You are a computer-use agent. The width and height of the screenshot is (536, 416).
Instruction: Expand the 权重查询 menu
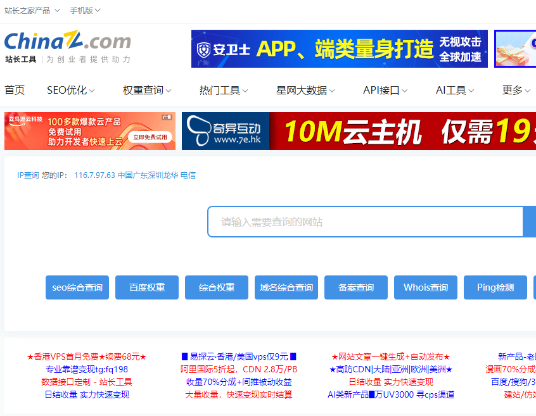point(147,90)
